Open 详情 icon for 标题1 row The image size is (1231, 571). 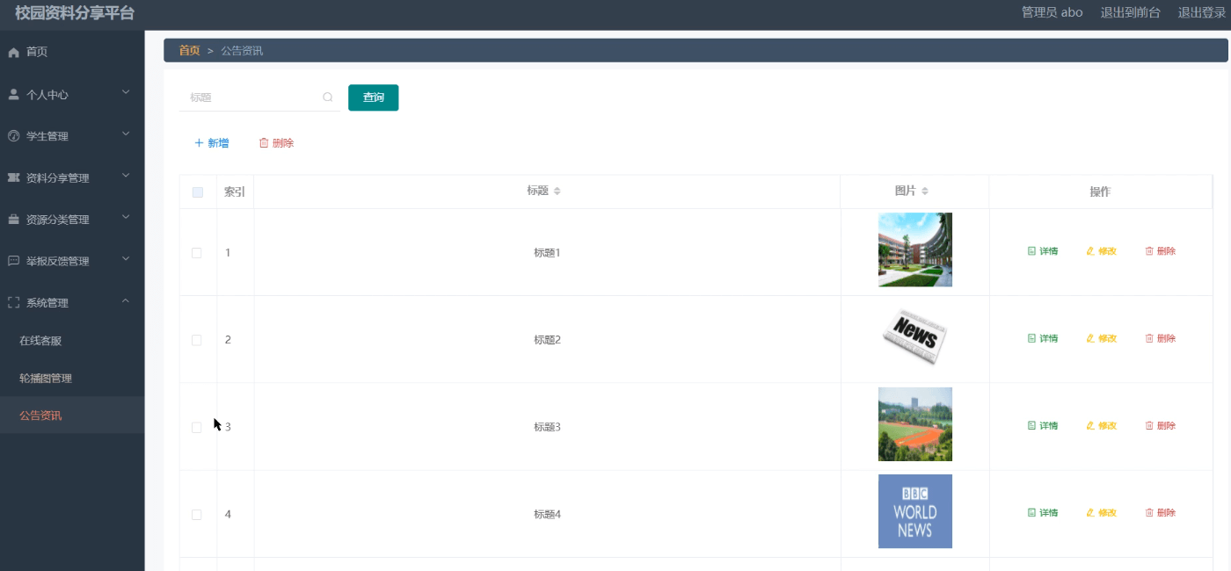point(1031,250)
